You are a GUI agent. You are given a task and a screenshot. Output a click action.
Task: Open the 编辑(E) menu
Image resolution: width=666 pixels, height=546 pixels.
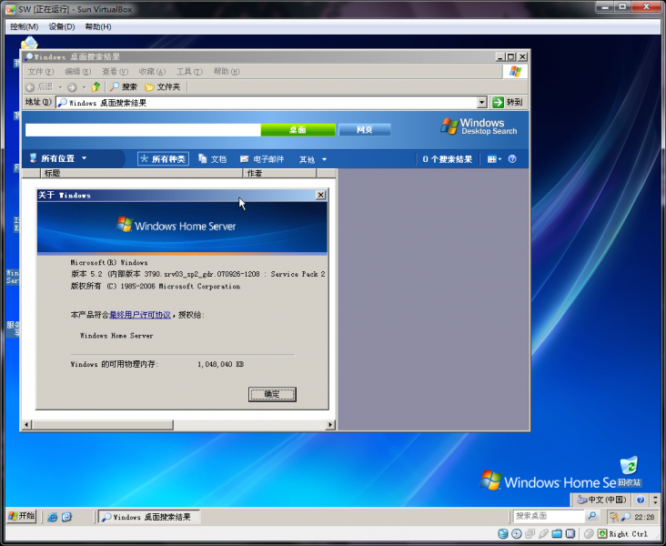77,71
